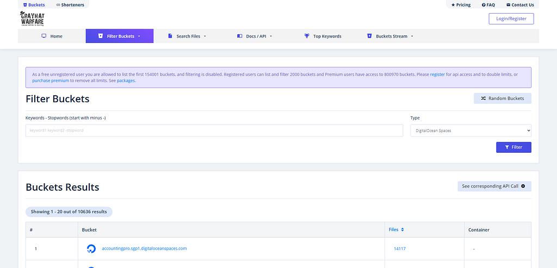
Task: Expand the Search Files dropdown arrow
Action: (205, 36)
